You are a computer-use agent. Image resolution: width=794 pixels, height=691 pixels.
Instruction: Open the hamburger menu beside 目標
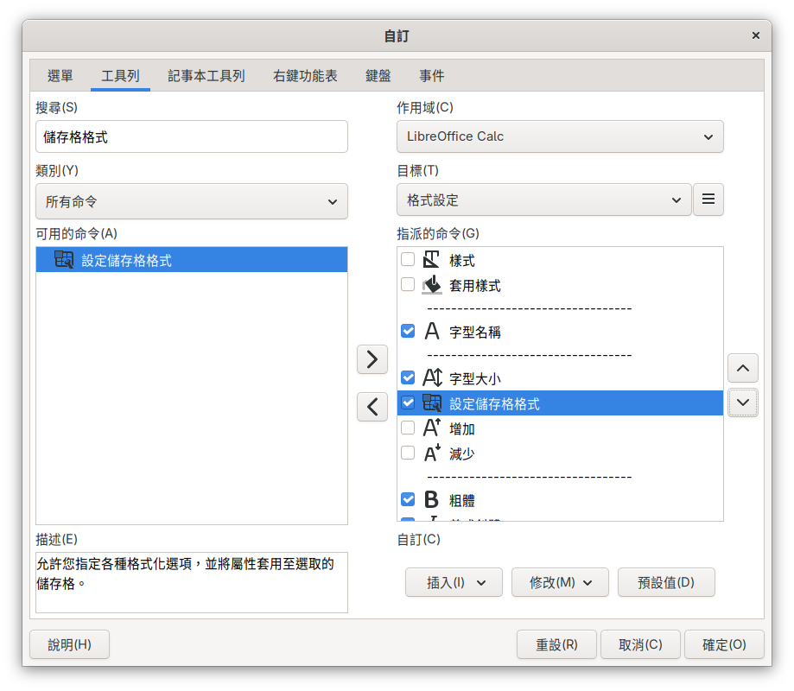pos(708,200)
